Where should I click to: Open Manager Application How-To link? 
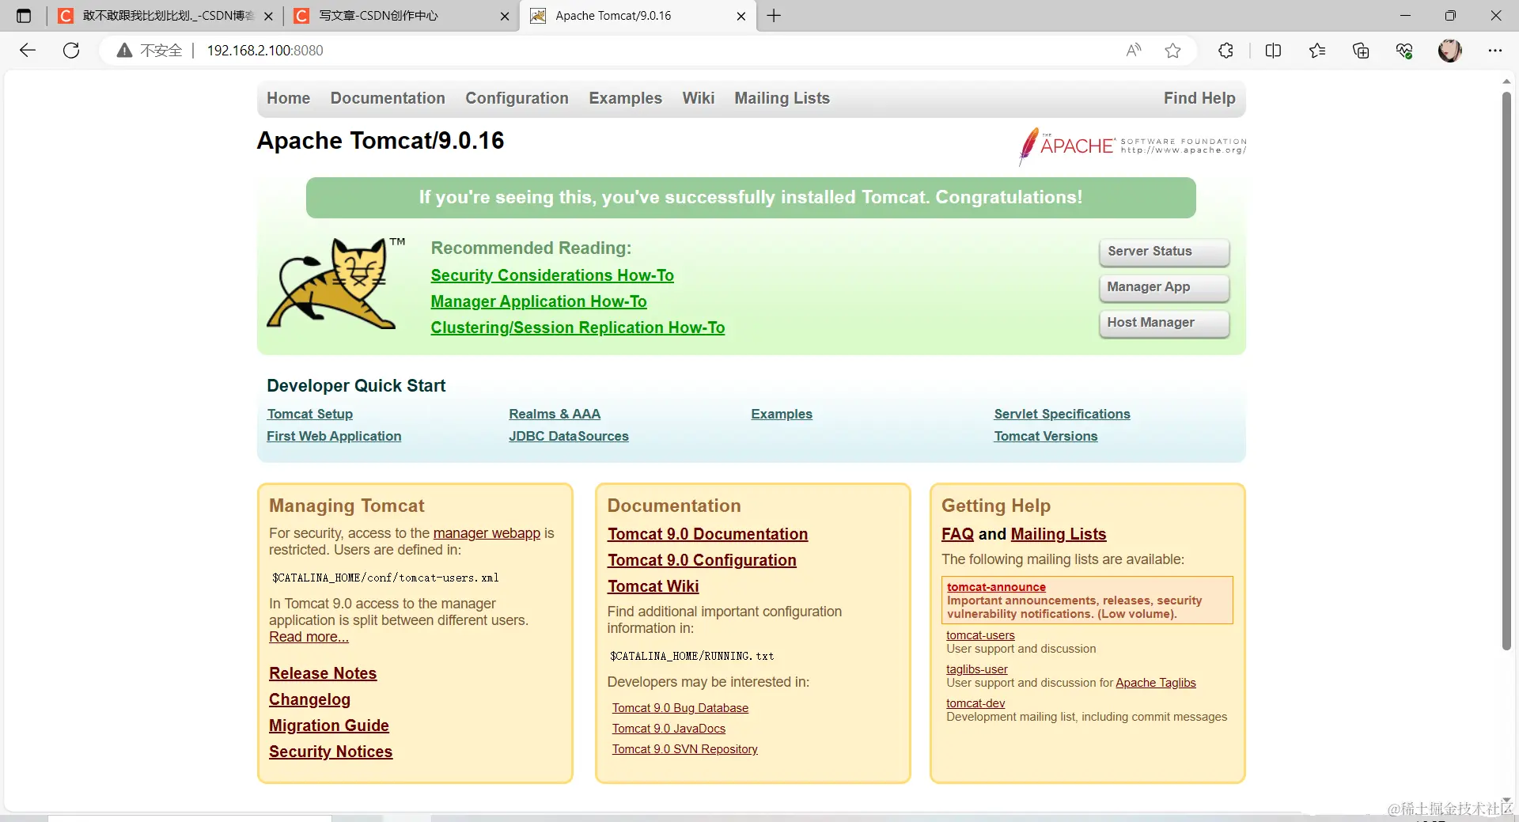point(539,301)
